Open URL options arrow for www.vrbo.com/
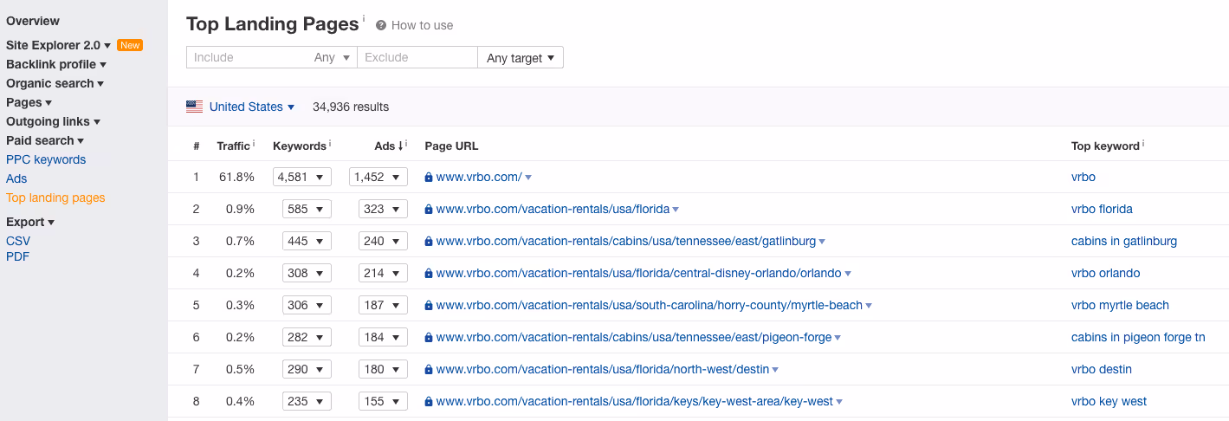This screenshot has height=421, width=1229. pos(528,178)
